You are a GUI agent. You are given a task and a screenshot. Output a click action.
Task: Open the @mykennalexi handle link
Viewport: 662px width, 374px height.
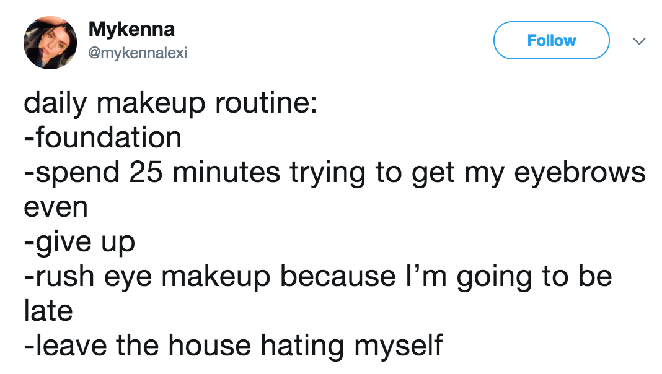[x=138, y=53]
